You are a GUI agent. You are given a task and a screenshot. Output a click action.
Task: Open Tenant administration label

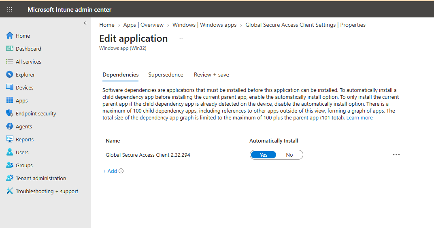tap(41, 179)
